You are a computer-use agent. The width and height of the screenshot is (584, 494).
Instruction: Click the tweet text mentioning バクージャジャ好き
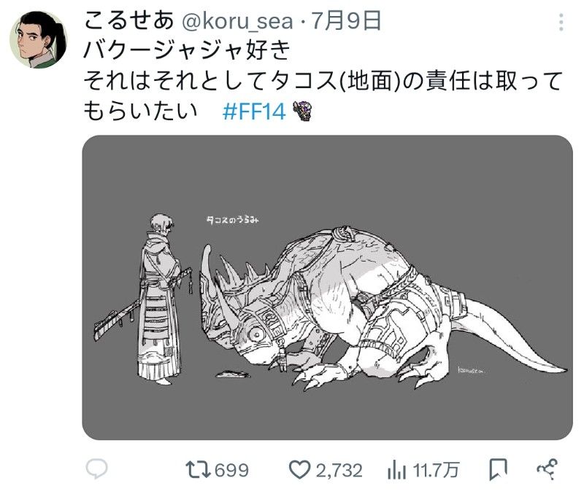click(x=188, y=51)
